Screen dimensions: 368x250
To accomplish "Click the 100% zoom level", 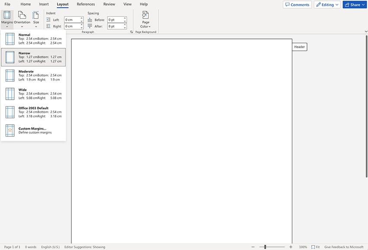I will pos(303,247).
